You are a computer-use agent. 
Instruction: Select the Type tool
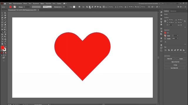[2, 20]
